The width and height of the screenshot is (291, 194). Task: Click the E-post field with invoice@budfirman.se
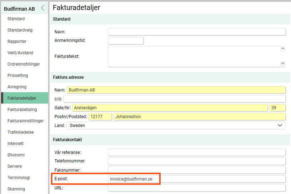pyautogui.click(x=197, y=179)
